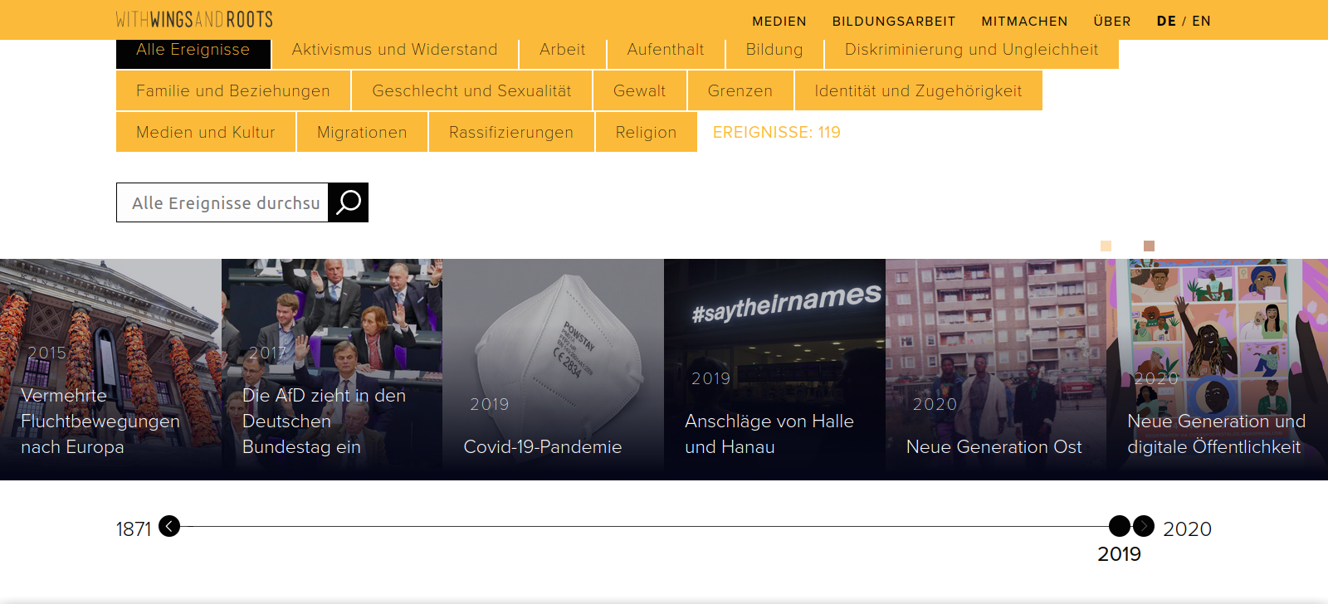Filter events by Rassifizierungen
Screen dimensions: 1328x604
[x=511, y=132]
